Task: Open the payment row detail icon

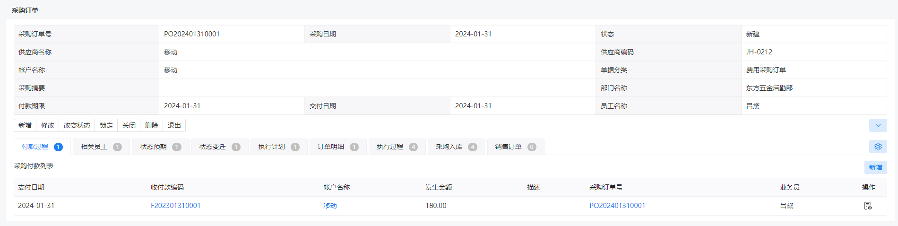Action: 868,206
